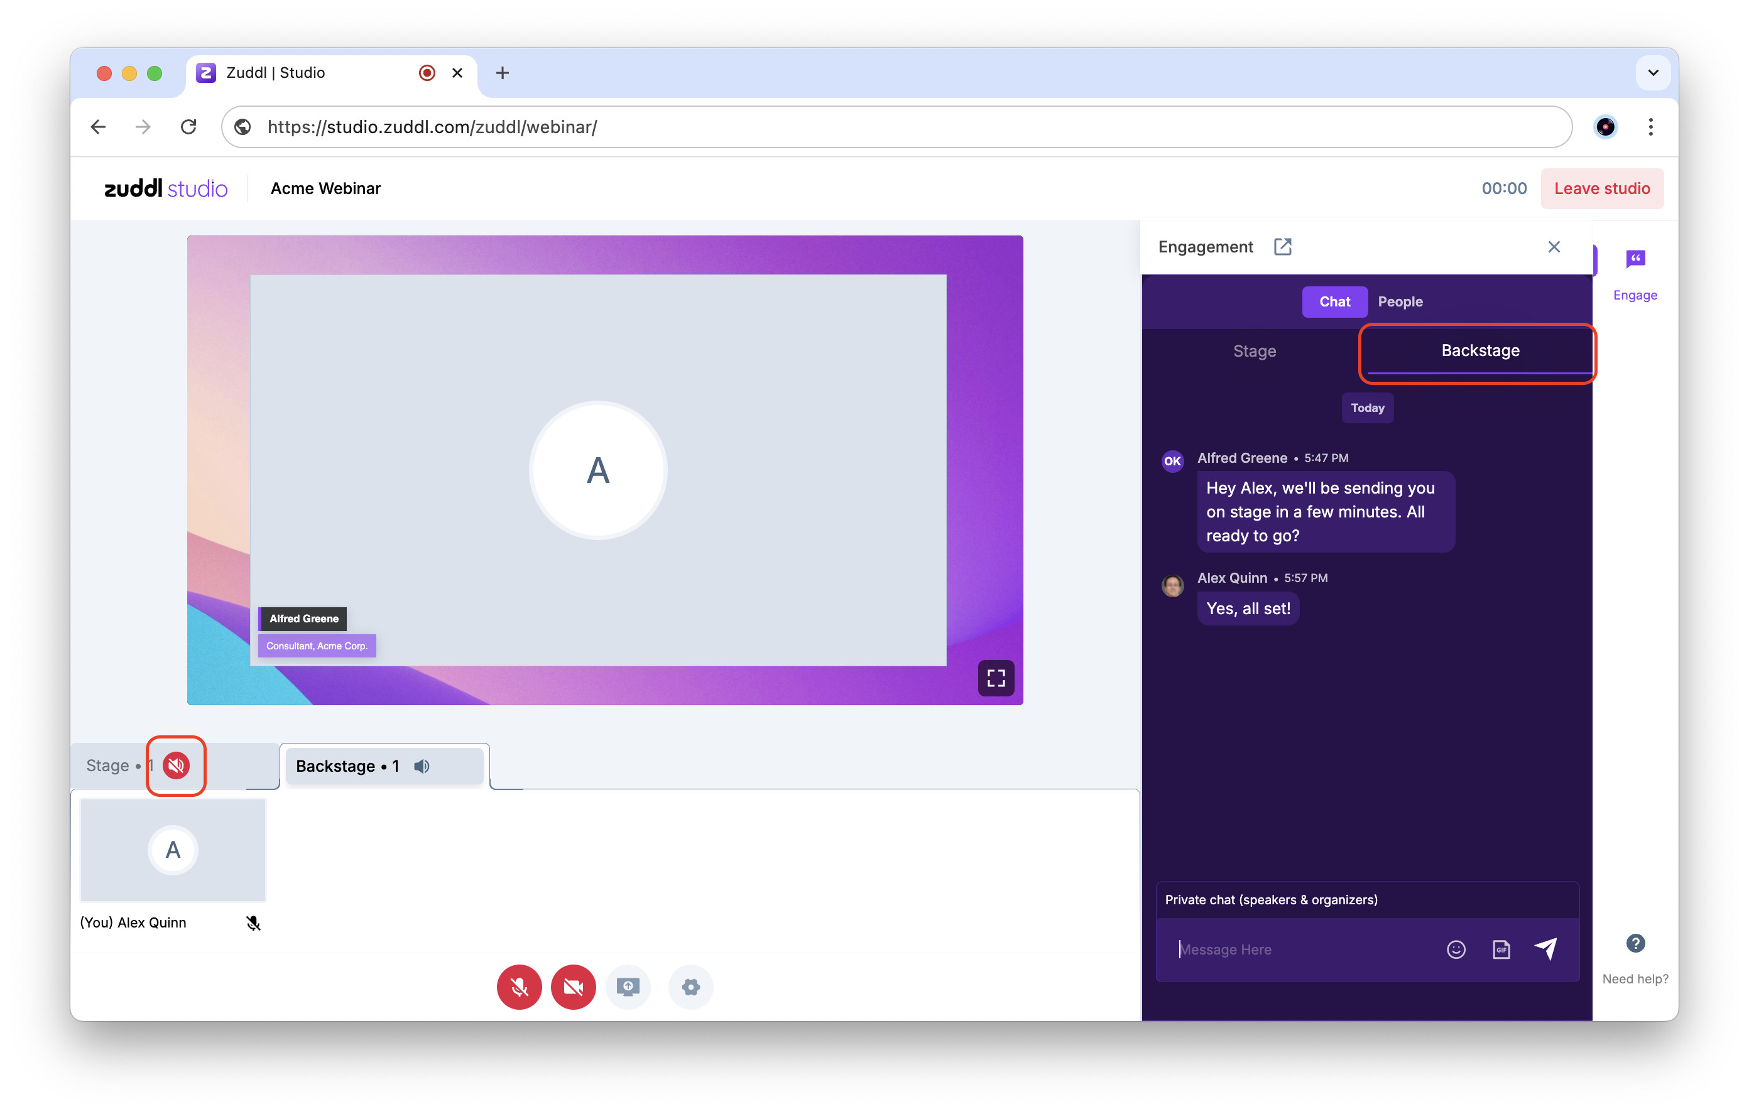Open a new browser tab

[503, 73]
